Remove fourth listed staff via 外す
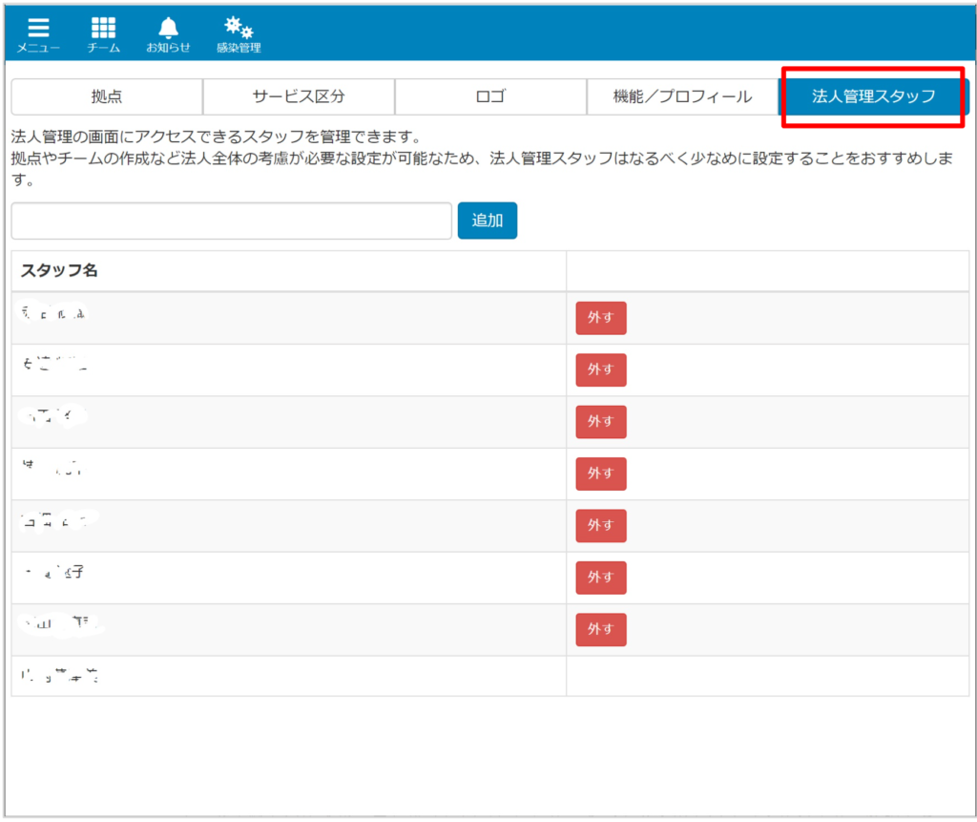 (601, 474)
